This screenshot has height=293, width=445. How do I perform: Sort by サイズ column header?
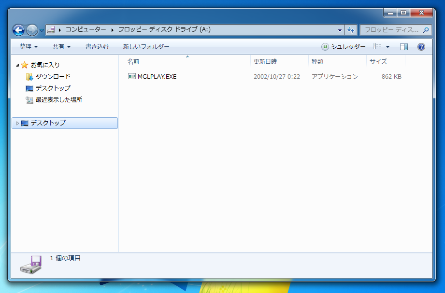pos(386,62)
